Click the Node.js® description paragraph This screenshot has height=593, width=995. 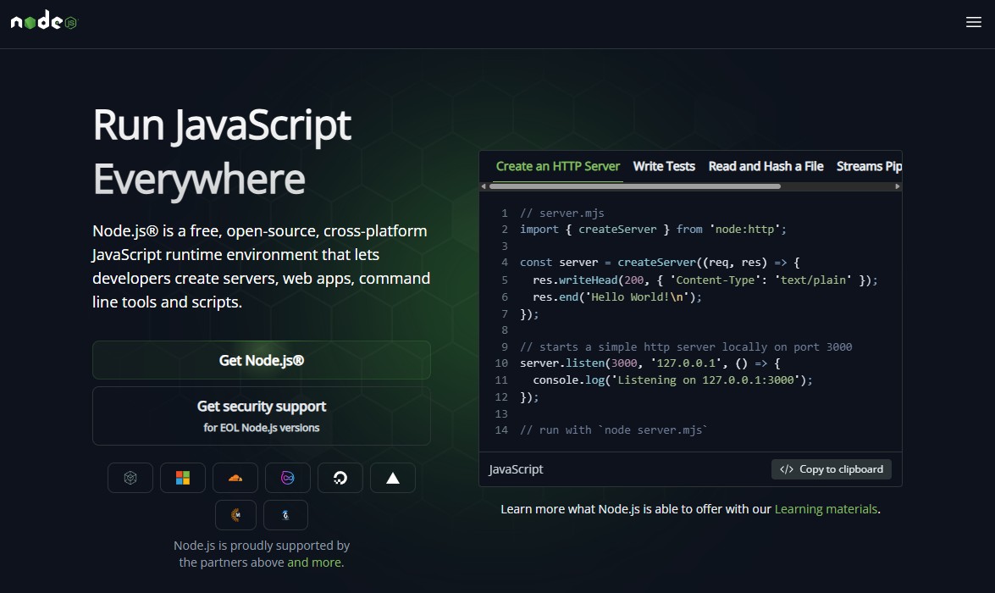[x=262, y=266]
